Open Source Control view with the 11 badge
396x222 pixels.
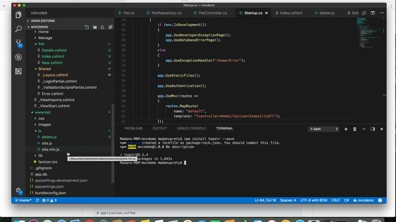[x=19, y=43]
